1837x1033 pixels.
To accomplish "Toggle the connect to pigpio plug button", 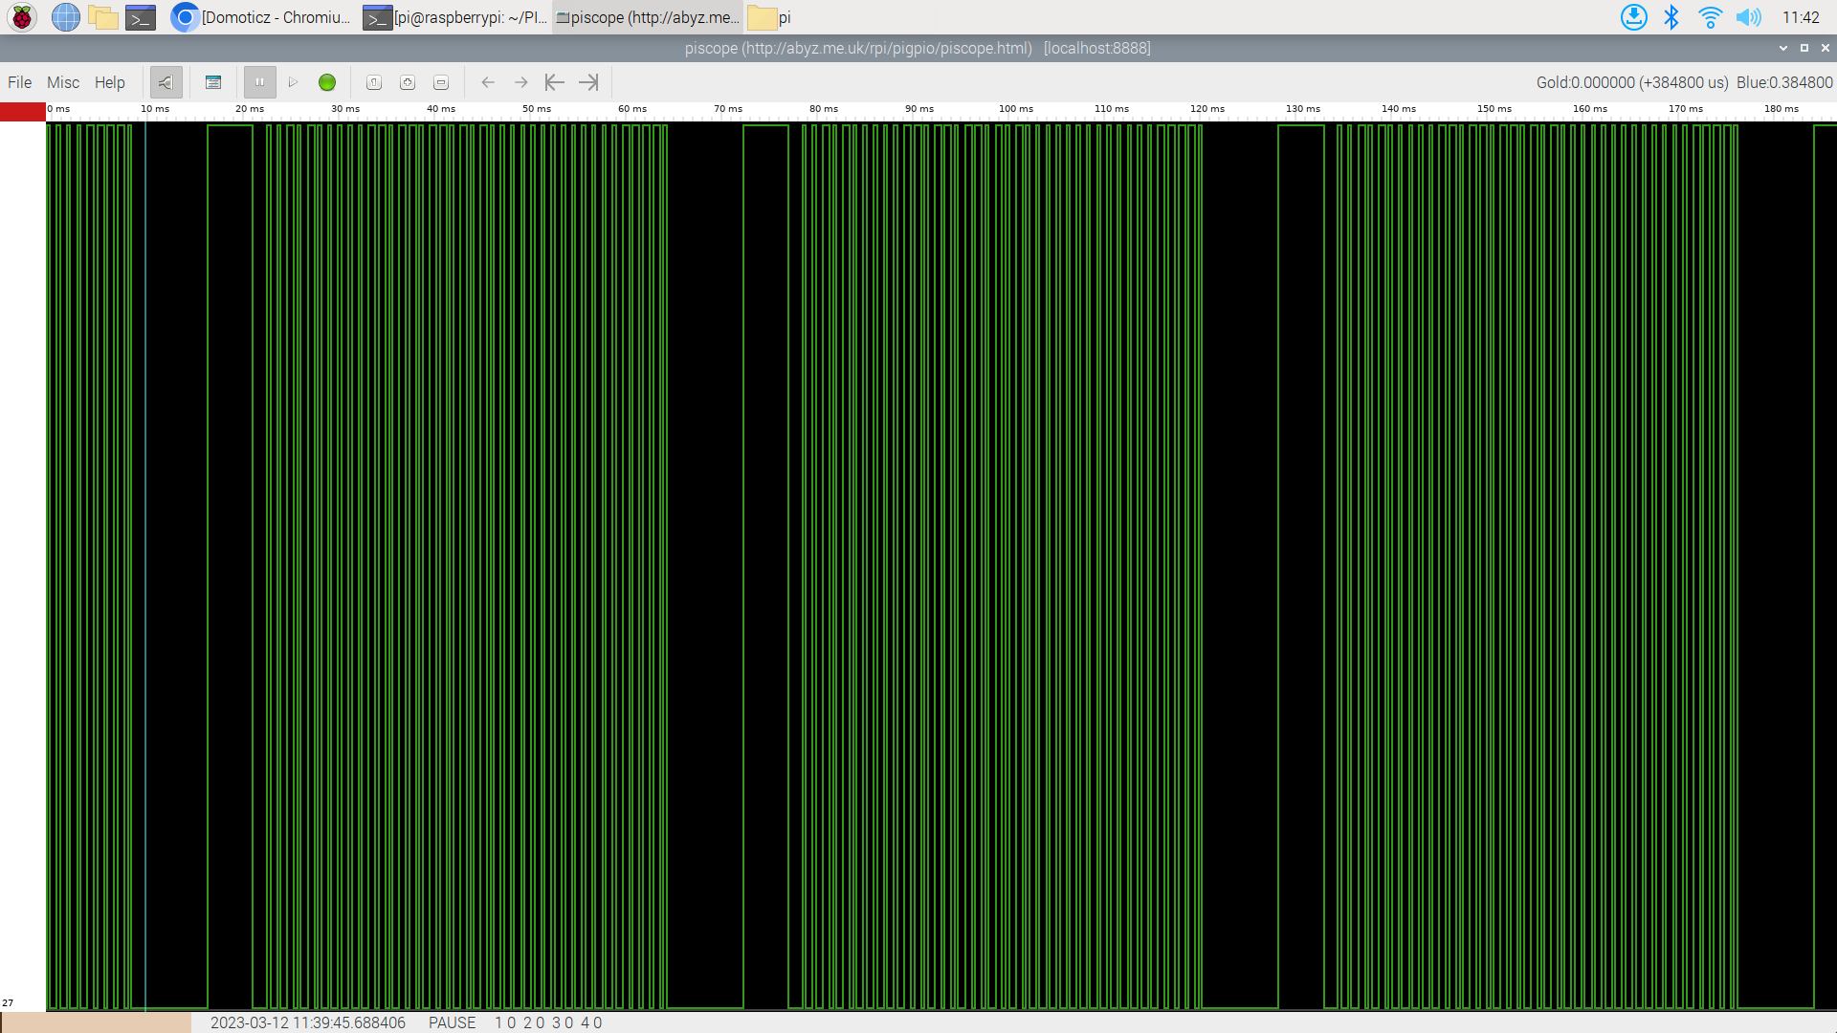I will [x=166, y=82].
